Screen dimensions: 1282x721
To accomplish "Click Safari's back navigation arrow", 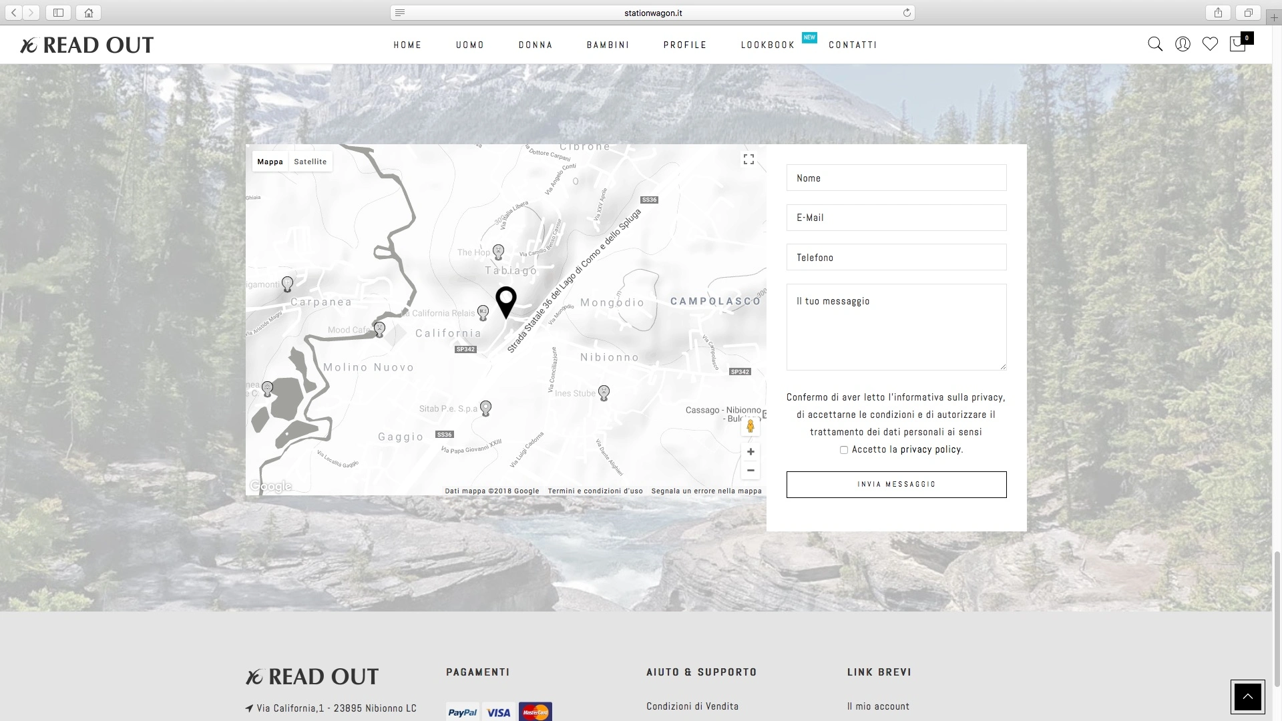I will click(14, 13).
